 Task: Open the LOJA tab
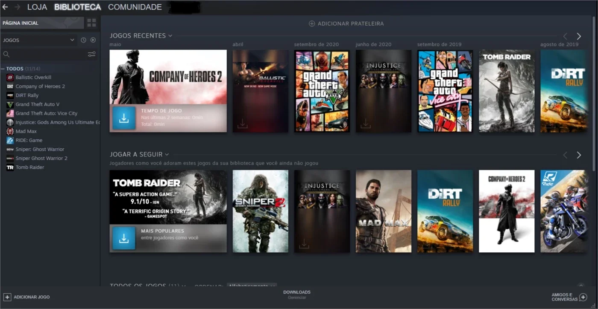point(37,7)
